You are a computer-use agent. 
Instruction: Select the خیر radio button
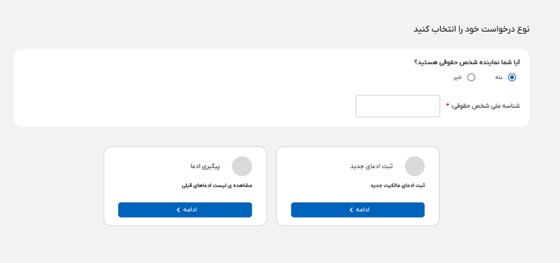[471, 78]
